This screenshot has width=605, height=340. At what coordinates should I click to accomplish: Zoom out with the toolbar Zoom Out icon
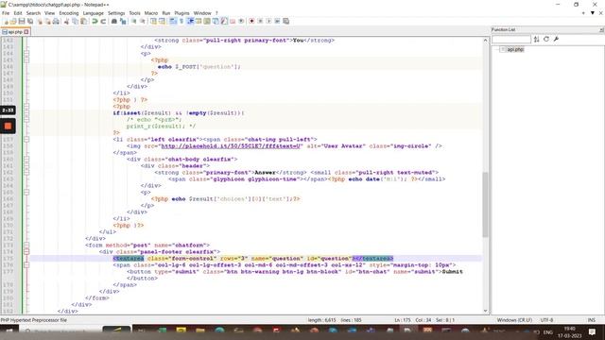point(143,21)
